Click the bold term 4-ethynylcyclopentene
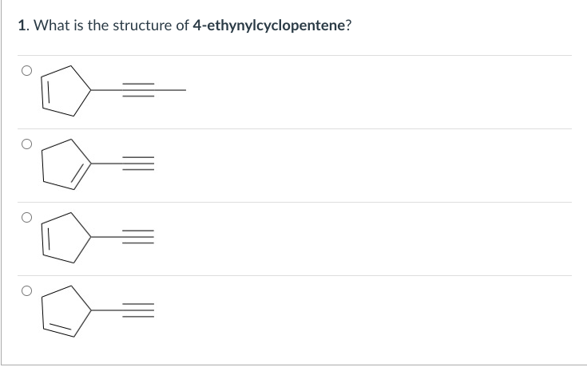This screenshot has width=587, height=367. tap(269, 26)
